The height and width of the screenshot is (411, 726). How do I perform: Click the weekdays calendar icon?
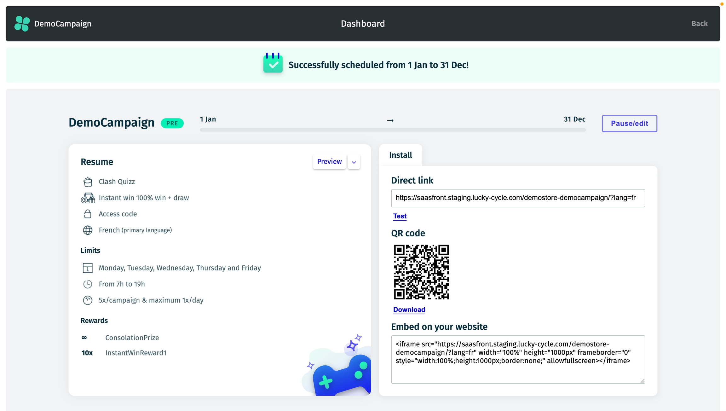[88, 268]
